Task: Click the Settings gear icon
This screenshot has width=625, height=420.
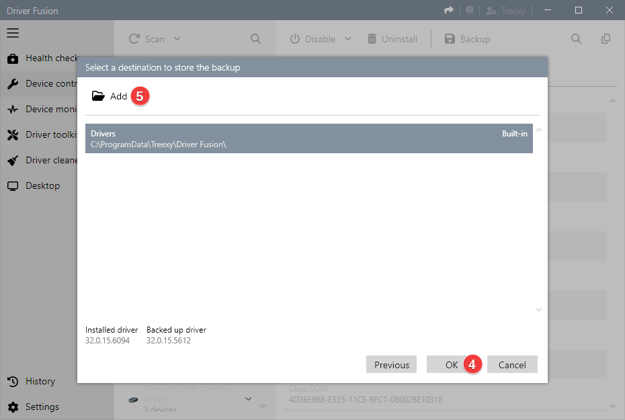Action: pos(13,407)
